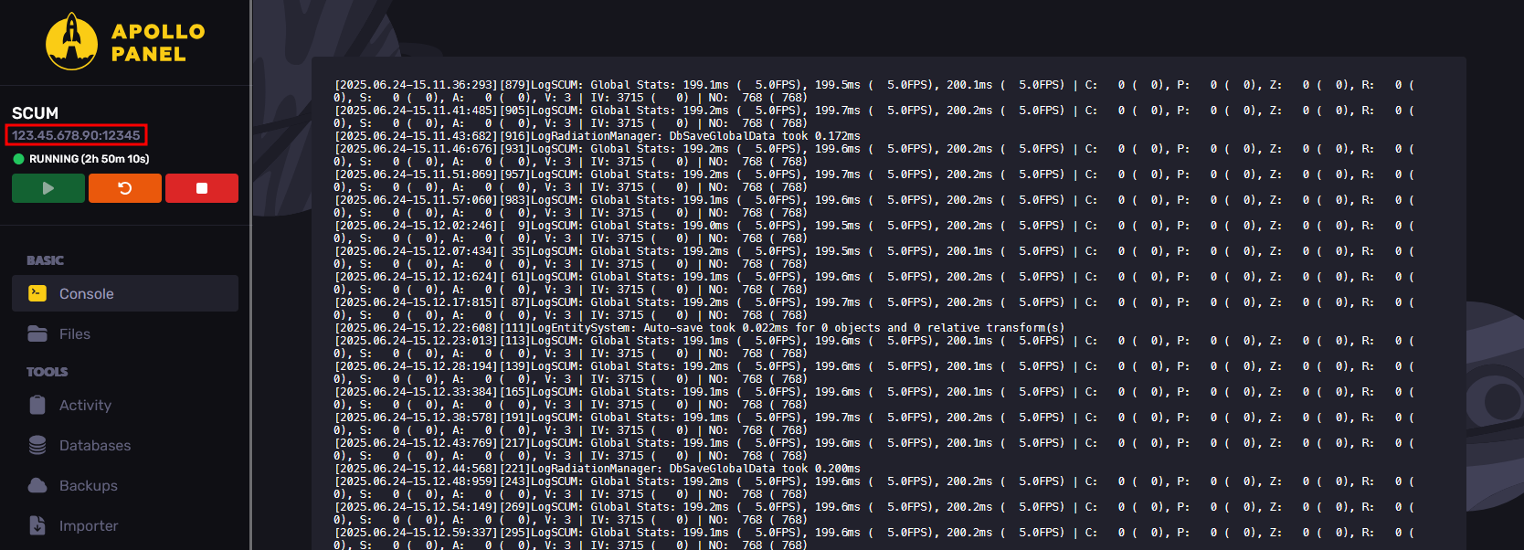The width and height of the screenshot is (1524, 550).
Task: Click the log timestamp 2025.06.24-15.12.02:246
Action: click(417, 226)
